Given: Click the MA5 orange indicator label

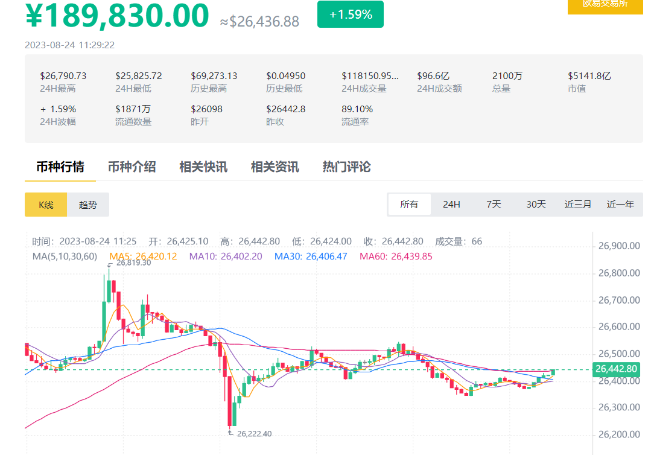Looking at the screenshot, I should click(x=143, y=256).
